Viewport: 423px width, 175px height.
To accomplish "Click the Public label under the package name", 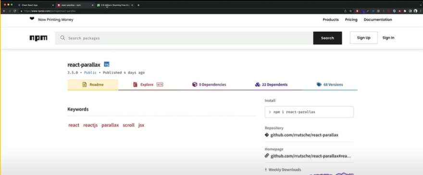I will tap(90, 73).
